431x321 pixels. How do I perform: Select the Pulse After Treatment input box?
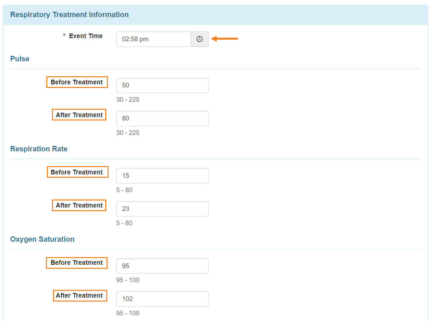162,118
